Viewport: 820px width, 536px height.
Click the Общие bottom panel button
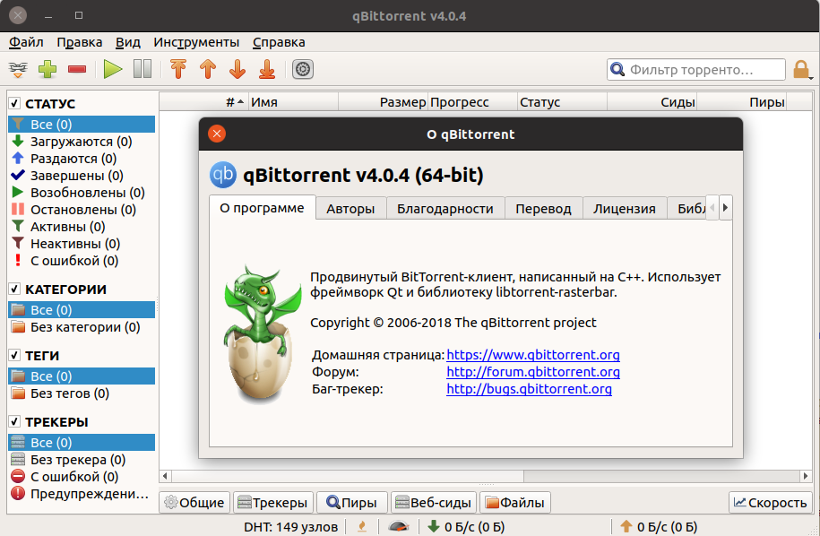pyautogui.click(x=194, y=503)
